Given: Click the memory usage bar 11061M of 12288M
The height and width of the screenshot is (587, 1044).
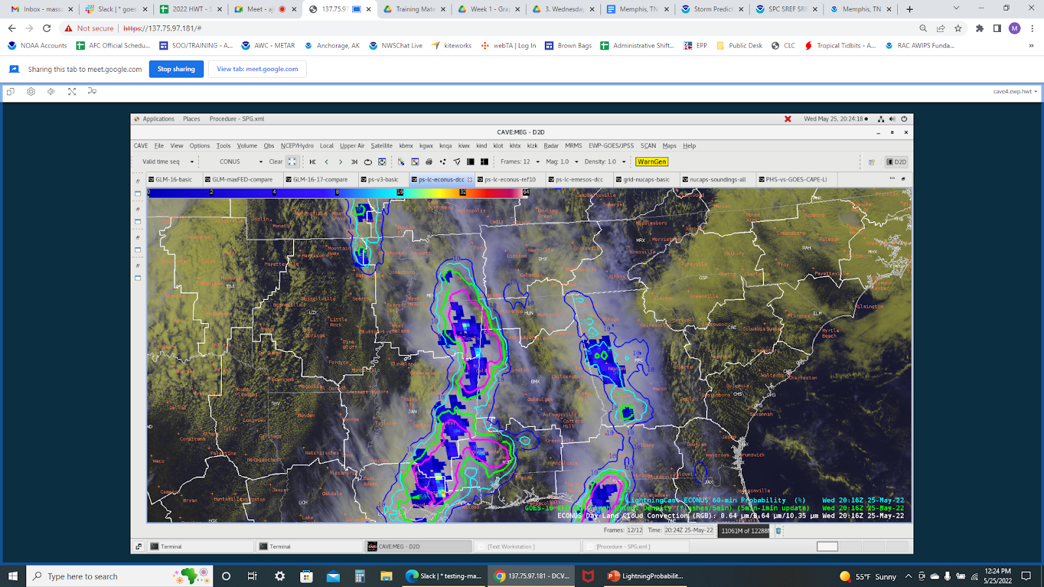Looking at the screenshot, I should pos(744,531).
